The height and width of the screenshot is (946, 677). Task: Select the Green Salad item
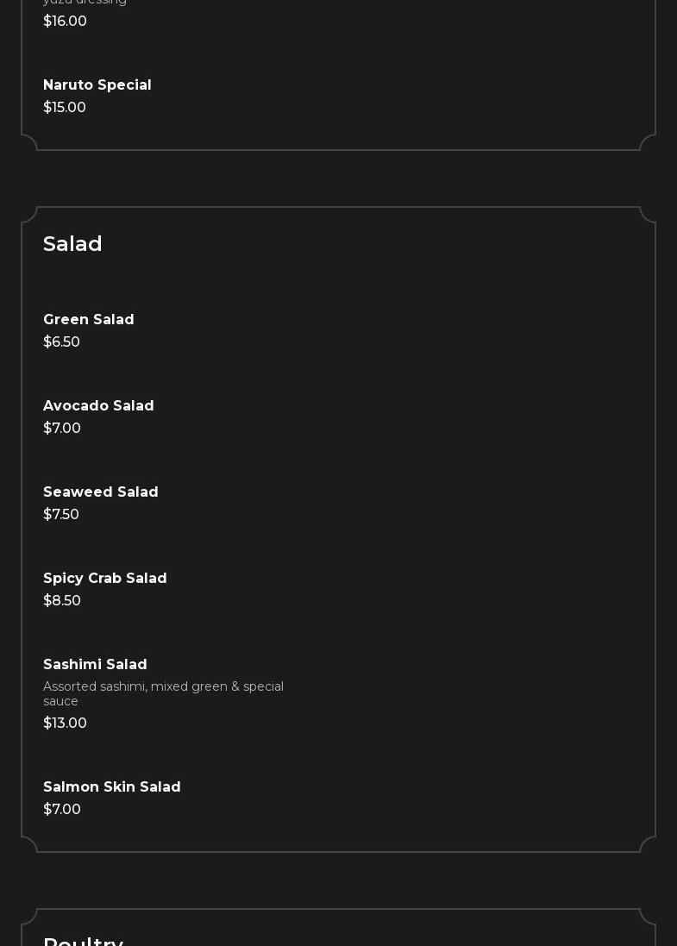coord(89,320)
